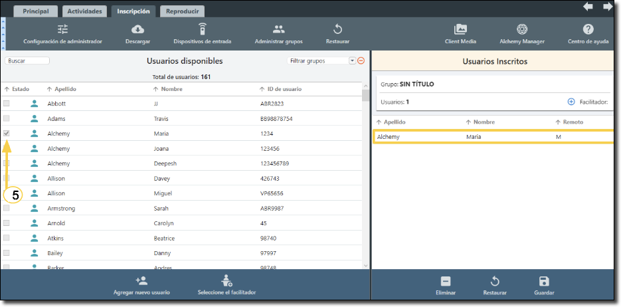Launch Alchemy Manager icon

(x=522, y=29)
